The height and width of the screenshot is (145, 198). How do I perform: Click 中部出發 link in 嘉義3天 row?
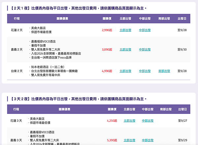click(148, 140)
